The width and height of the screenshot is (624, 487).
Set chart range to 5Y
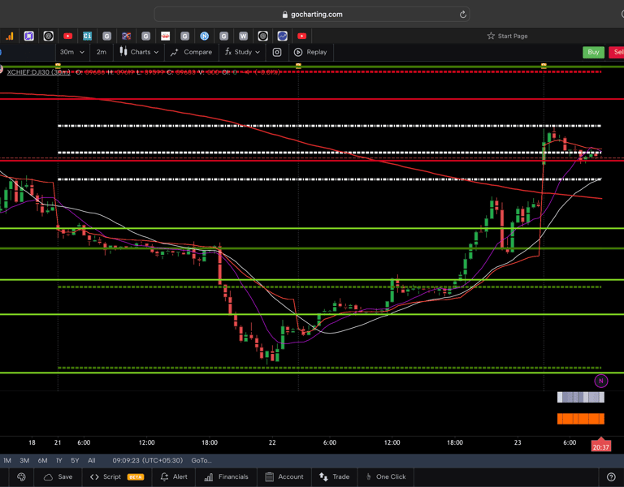pos(75,460)
